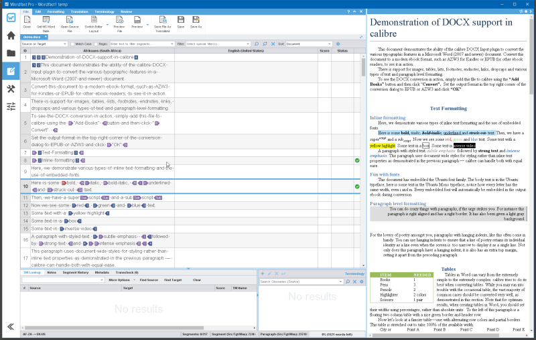Image resolution: width=536 pixels, height=340 pixels.
Task: Open the Projects folder icon in sidebar
Action: [11, 53]
